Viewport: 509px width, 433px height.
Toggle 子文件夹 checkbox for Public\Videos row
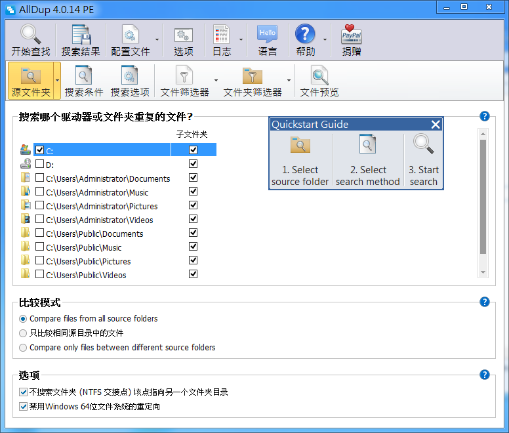click(x=193, y=274)
